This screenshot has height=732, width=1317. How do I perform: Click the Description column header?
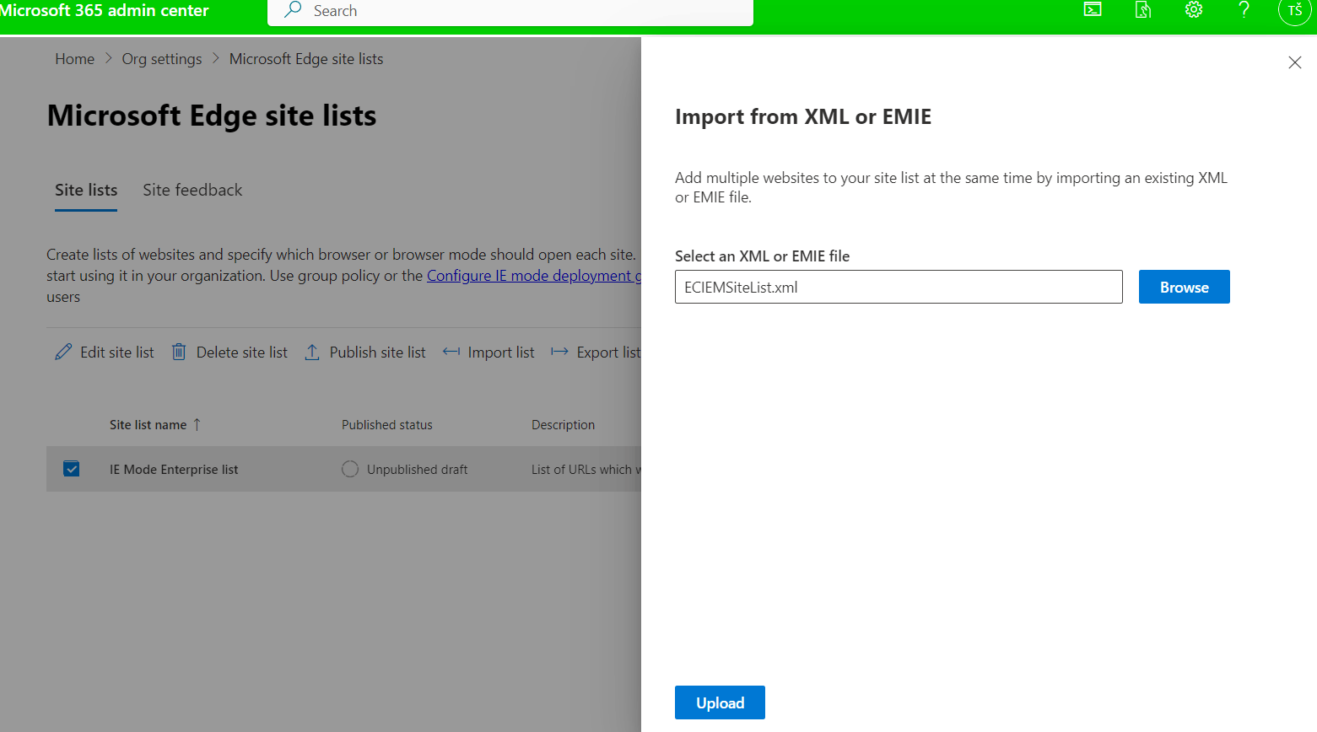pos(563,425)
